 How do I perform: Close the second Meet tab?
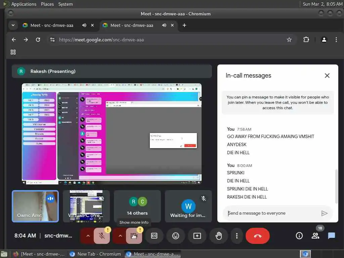172,25
